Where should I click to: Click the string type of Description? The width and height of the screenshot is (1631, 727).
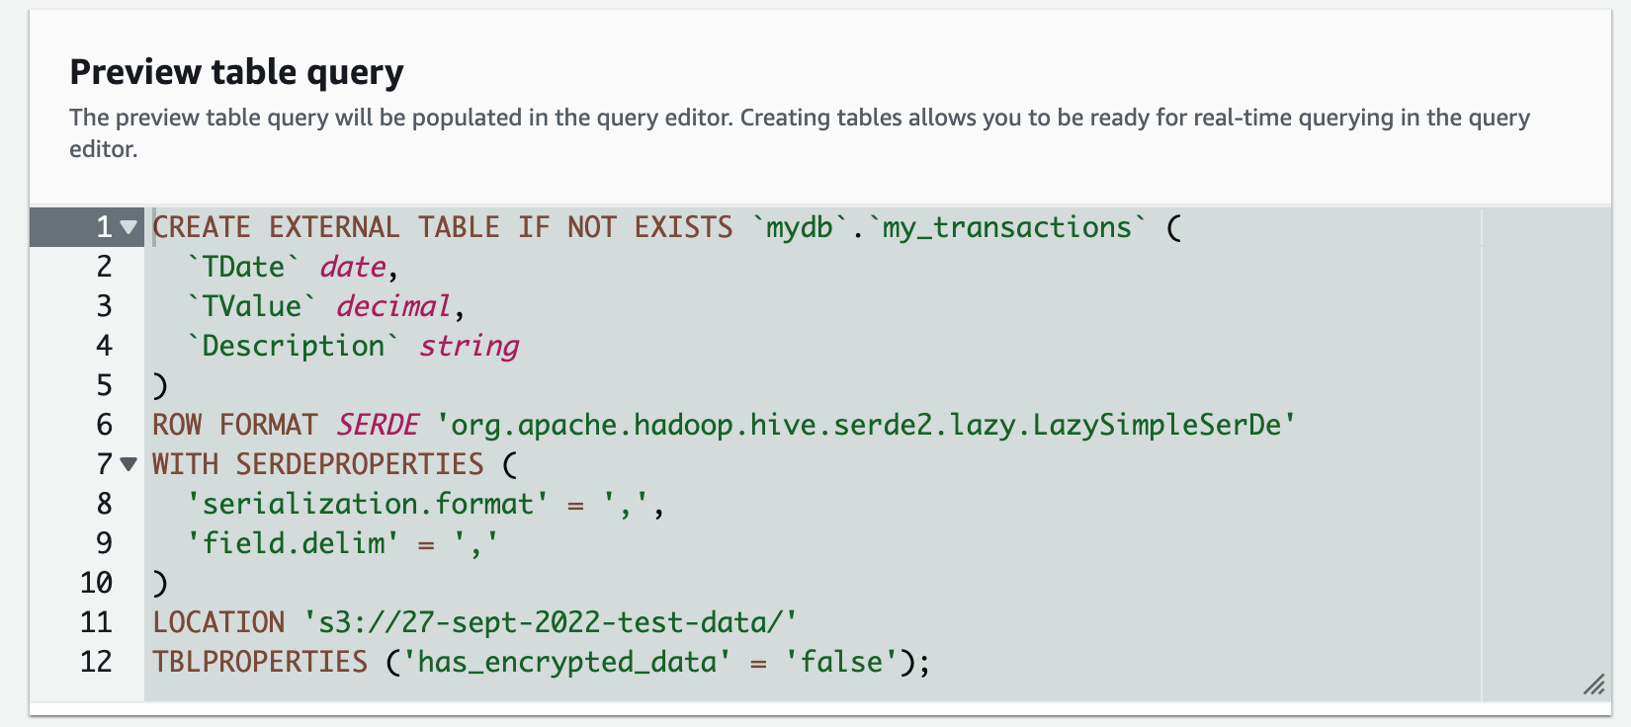pyautogui.click(x=469, y=346)
